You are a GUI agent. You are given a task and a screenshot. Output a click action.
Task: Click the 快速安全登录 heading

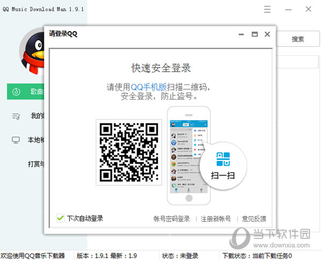161,68
